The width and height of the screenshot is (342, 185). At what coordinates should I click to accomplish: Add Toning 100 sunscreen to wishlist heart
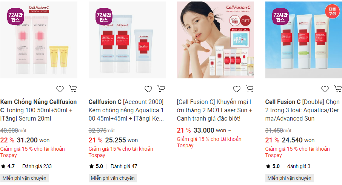[x=60, y=89]
